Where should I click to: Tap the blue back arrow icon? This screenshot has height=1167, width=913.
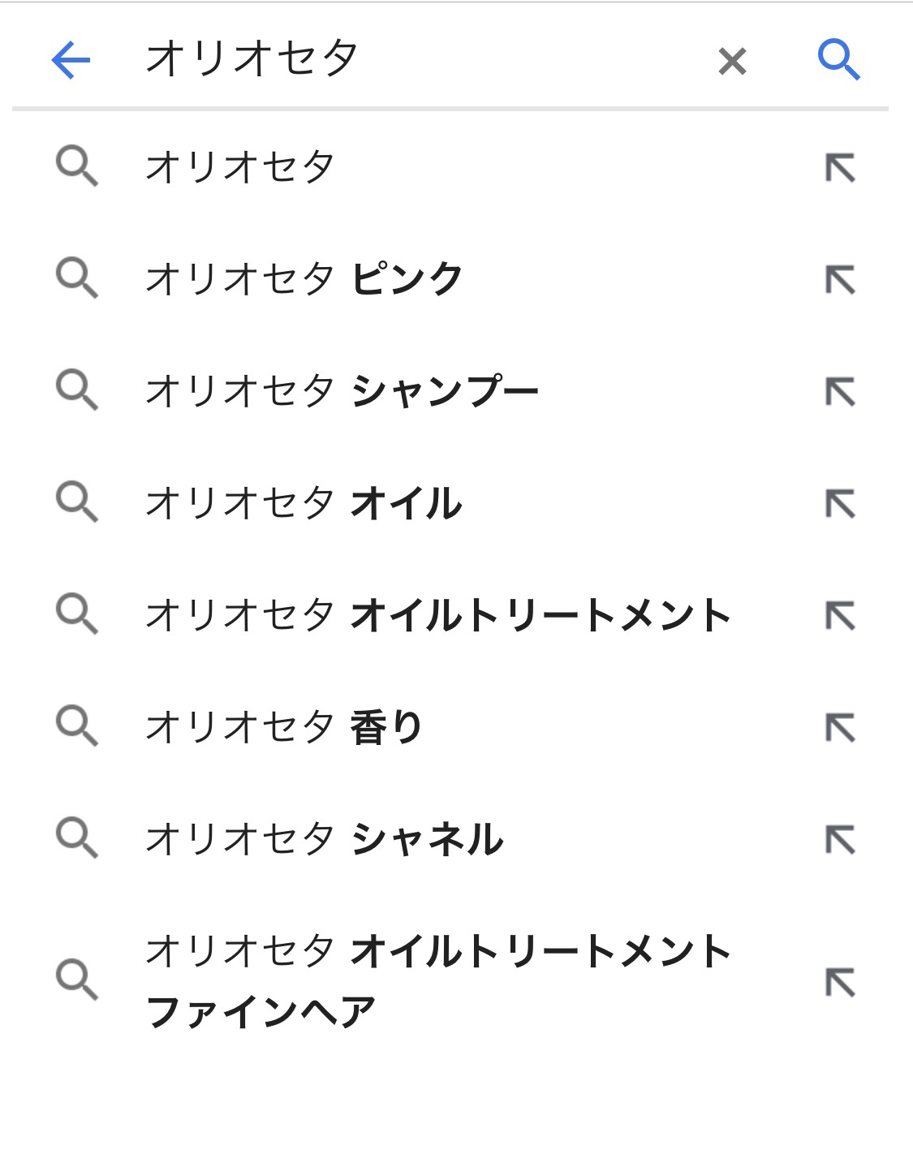pos(71,60)
